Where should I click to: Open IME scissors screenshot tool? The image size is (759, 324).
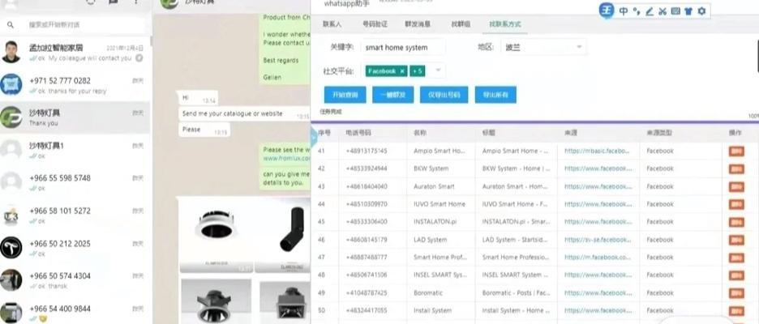(x=663, y=11)
